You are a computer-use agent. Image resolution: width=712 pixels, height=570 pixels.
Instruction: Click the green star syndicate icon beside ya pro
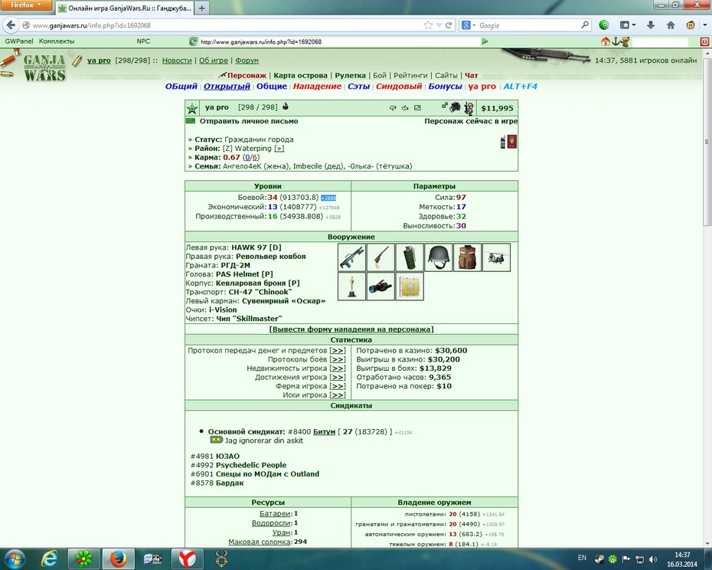click(x=192, y=108)
